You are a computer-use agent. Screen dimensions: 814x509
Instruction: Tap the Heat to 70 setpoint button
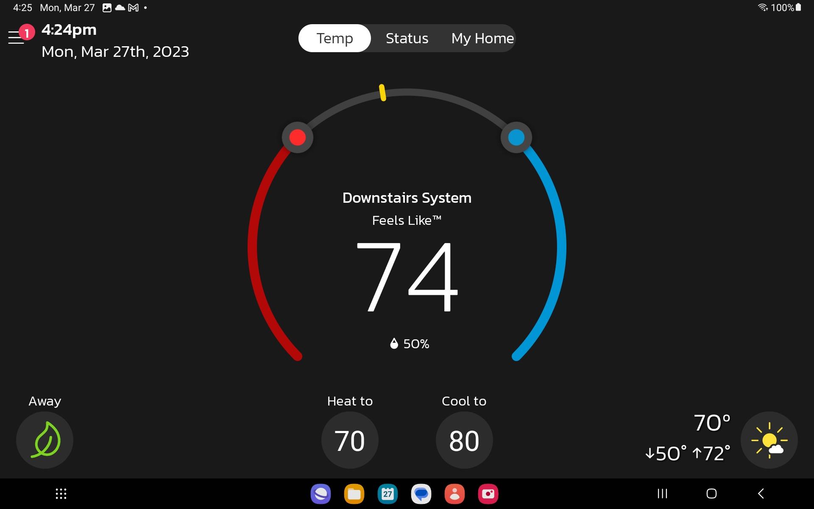point(350,440)
